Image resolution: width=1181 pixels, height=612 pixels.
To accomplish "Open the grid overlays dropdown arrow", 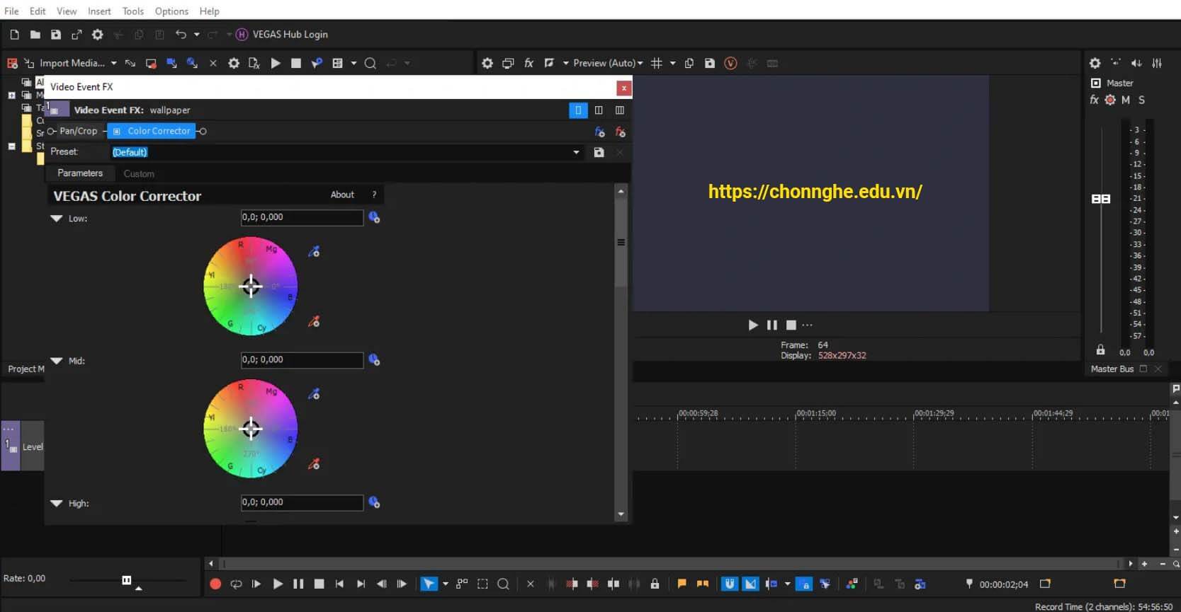I will pos(673,63).
